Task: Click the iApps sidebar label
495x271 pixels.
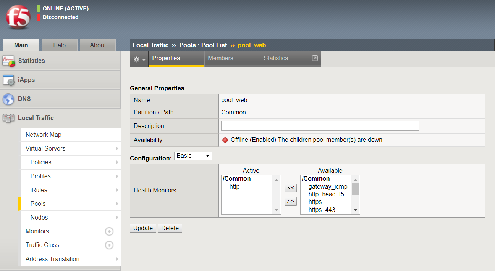Action: 26,80
